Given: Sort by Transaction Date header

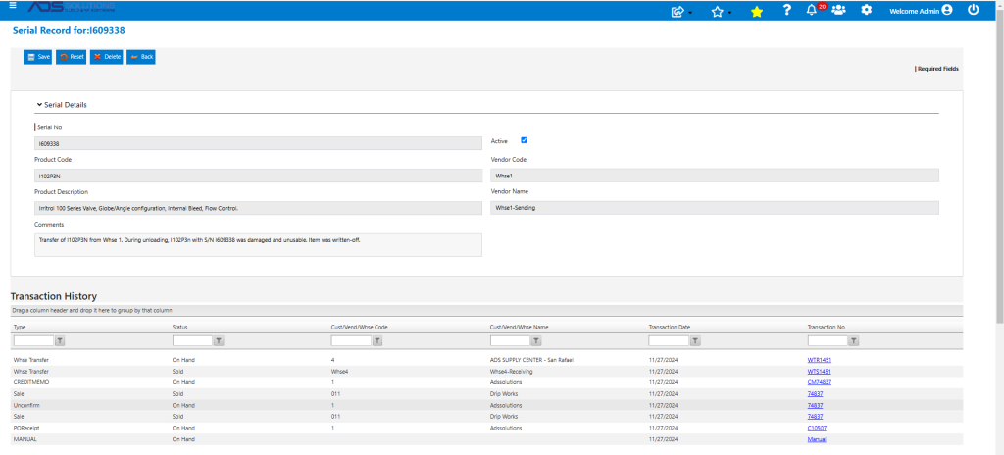Looking at the screenshot, I should (669, 327).
